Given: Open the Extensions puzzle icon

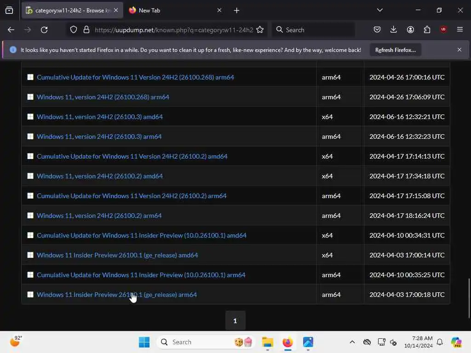Looking at the screenshot, I should [x=427, y=29].
